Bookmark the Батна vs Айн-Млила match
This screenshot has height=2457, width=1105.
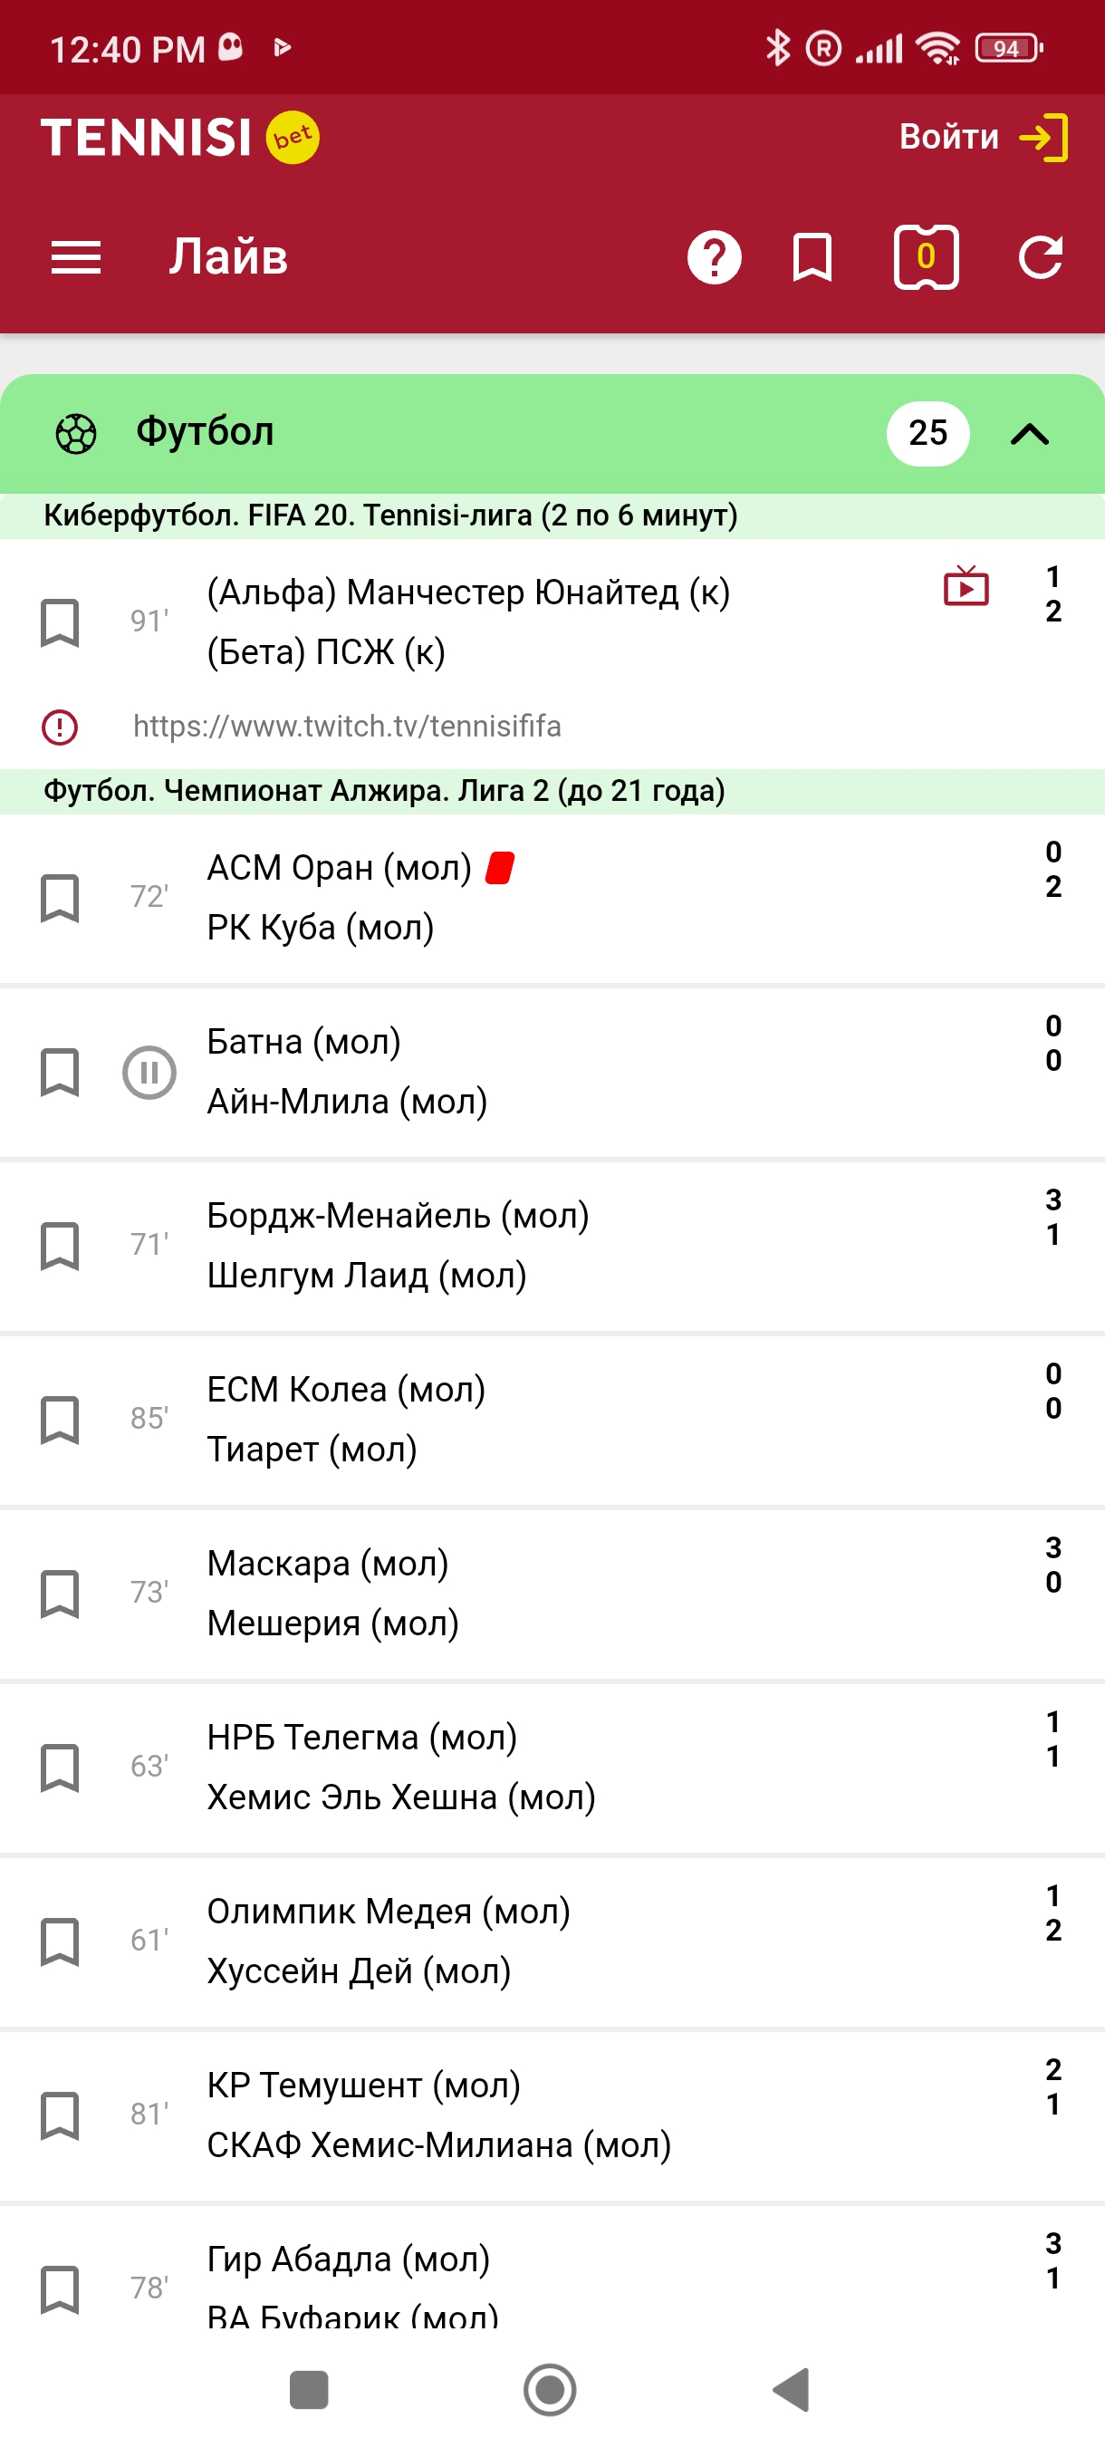coord(59,1072)
